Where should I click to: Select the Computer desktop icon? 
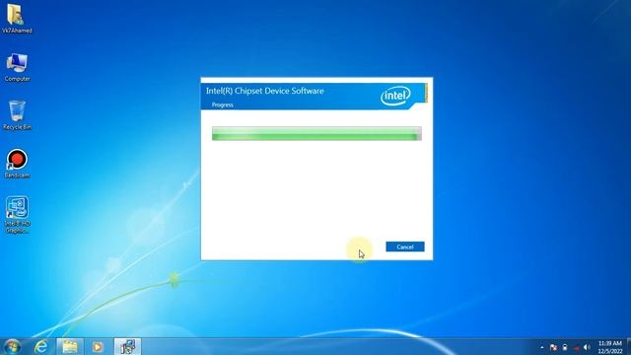pyautogui.click(x=17, y=67)
